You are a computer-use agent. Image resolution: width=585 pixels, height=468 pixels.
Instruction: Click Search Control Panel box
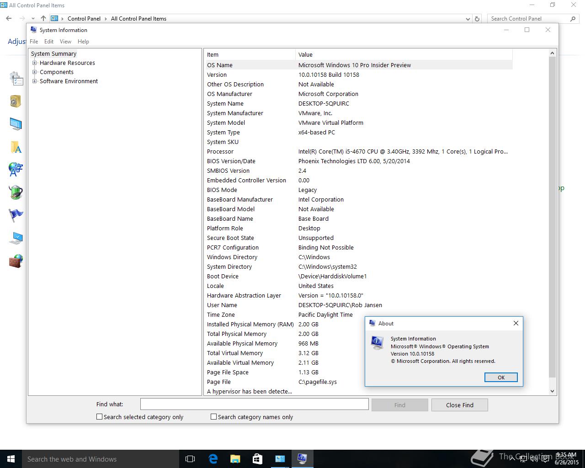coord(528,19)
